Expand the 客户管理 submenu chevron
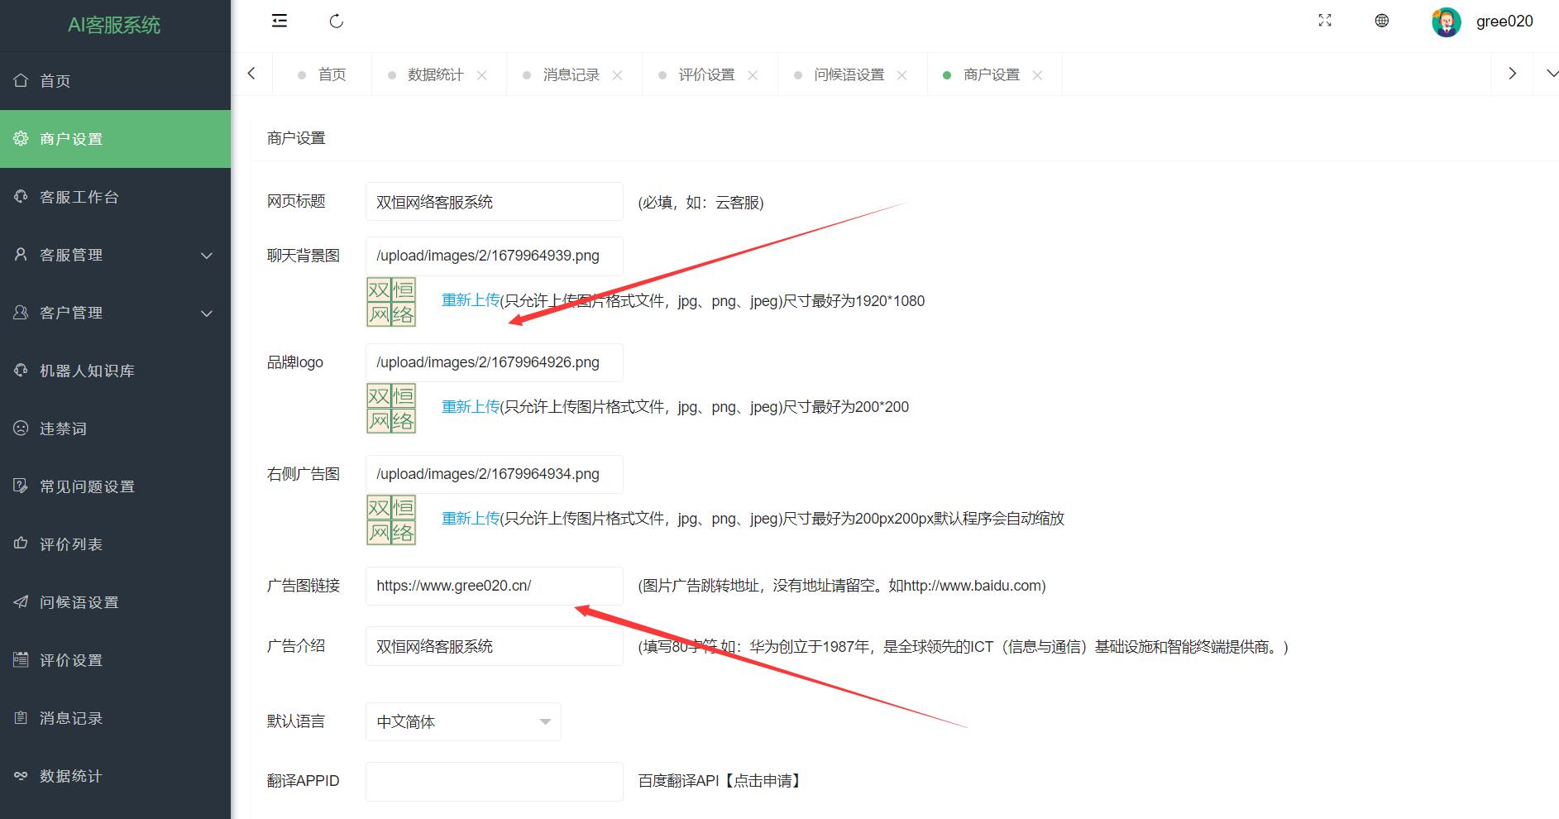Image resolution: width=1559 pixels, height=819 pixels. point(207,314)
